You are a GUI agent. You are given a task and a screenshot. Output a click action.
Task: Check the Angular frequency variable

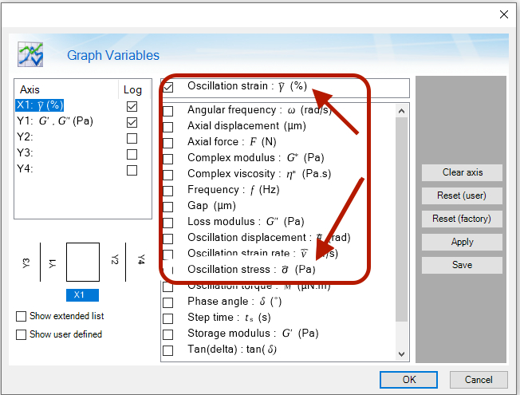pyautogui.click(x=168, y=110)
